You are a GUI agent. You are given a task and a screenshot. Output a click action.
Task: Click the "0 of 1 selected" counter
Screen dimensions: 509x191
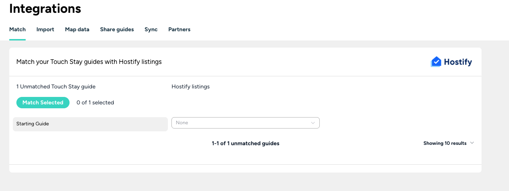click(95, 103)
